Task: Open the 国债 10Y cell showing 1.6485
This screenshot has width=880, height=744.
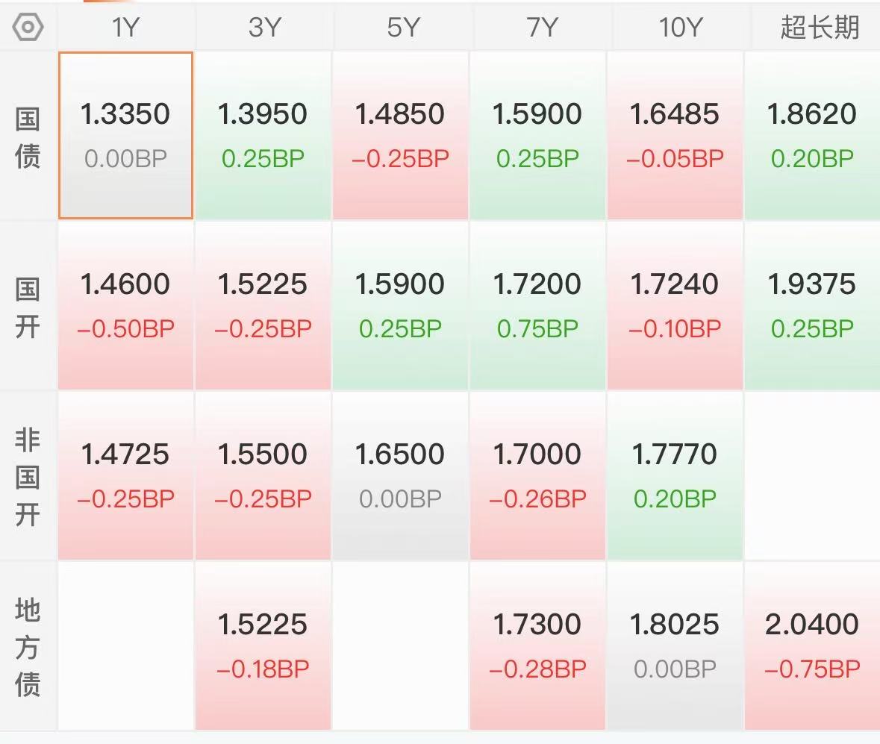Action: [x=675, y=135]
